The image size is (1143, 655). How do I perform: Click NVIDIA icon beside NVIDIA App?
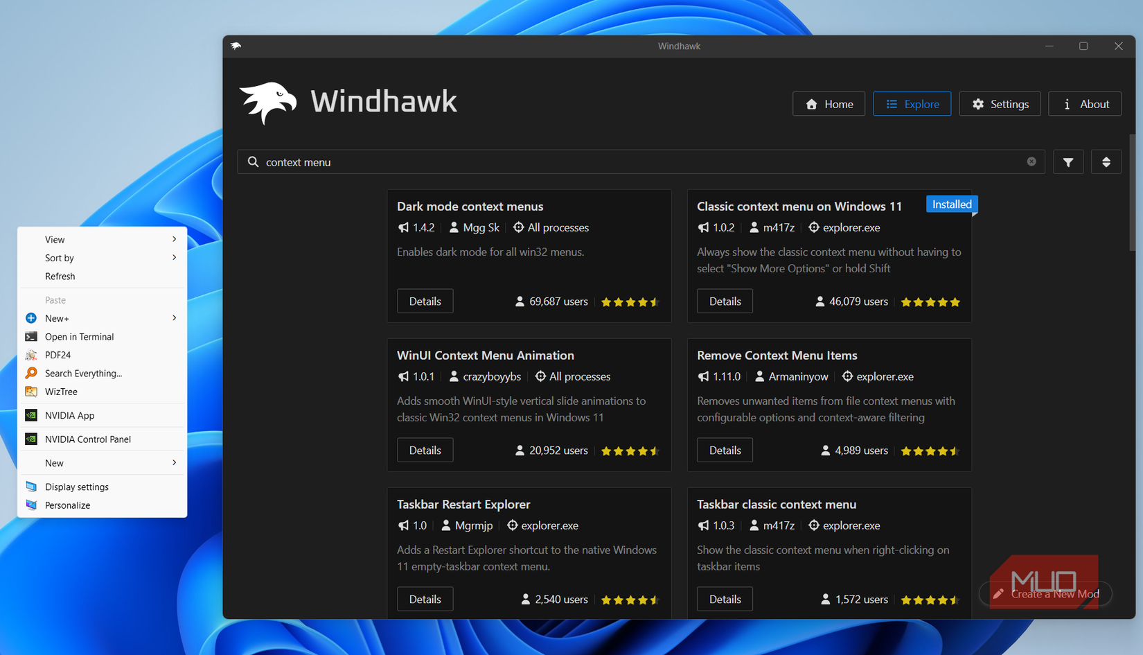pos(31,415)
